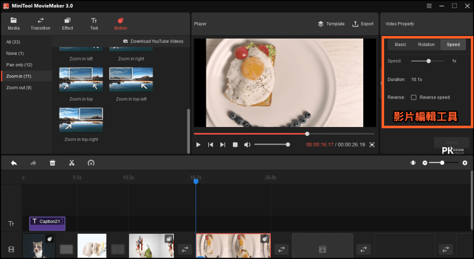Click the transition between second and third clips
Screen dimensions: 474x259
click(x=118, y=250)
